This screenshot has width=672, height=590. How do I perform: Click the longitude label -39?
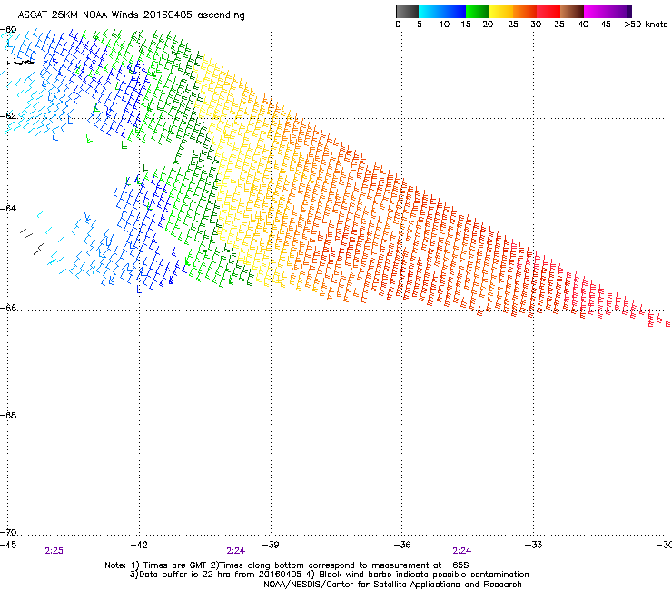(x=271, y=545)
